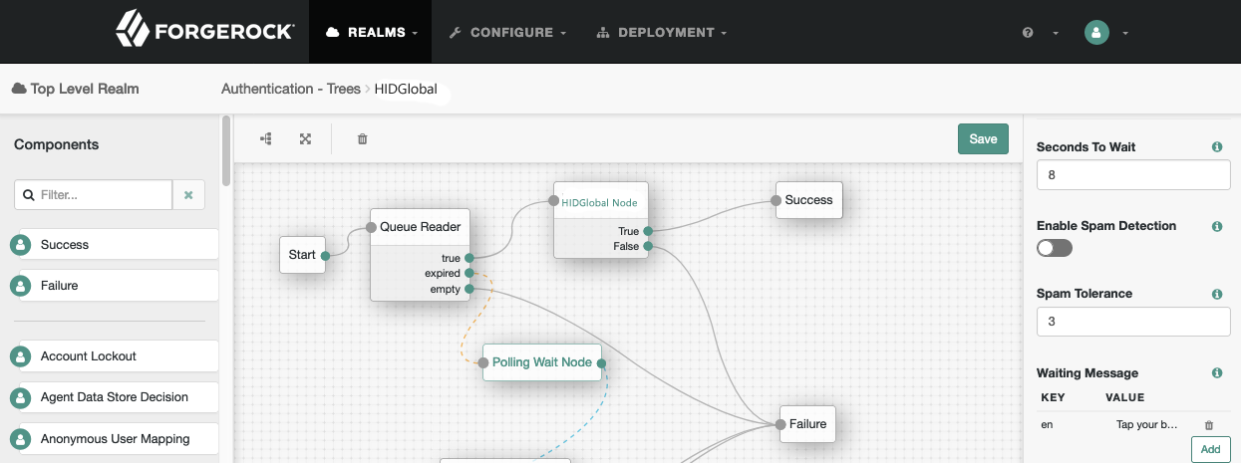Expand the user account dropdown arrow

(1125, 33)
